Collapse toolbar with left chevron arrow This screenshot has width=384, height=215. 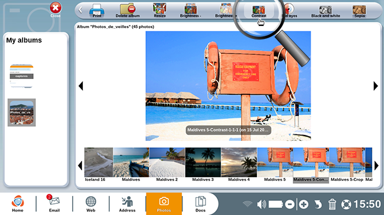coord(80,10)
